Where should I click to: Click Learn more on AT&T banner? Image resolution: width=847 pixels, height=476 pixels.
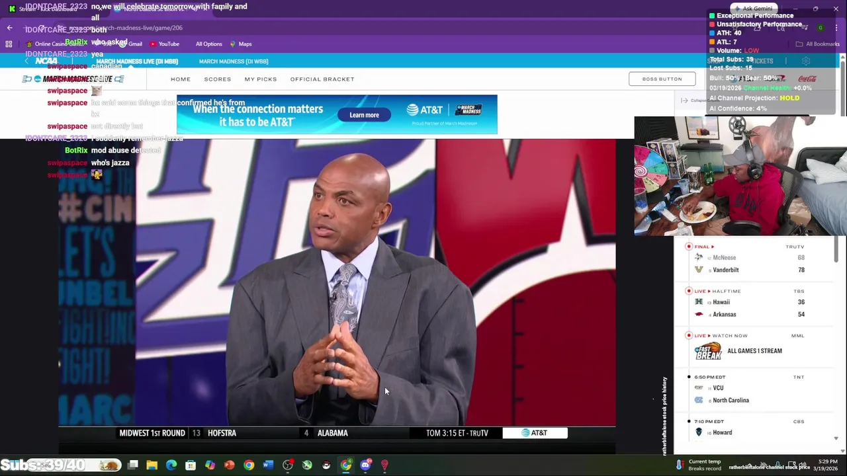[x=364, y=115]
